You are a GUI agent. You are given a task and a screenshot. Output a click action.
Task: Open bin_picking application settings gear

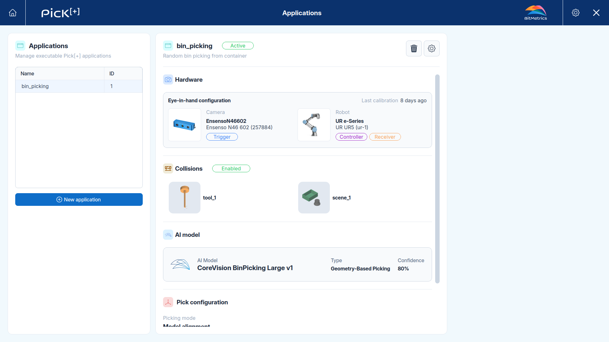tap(432, 48)
